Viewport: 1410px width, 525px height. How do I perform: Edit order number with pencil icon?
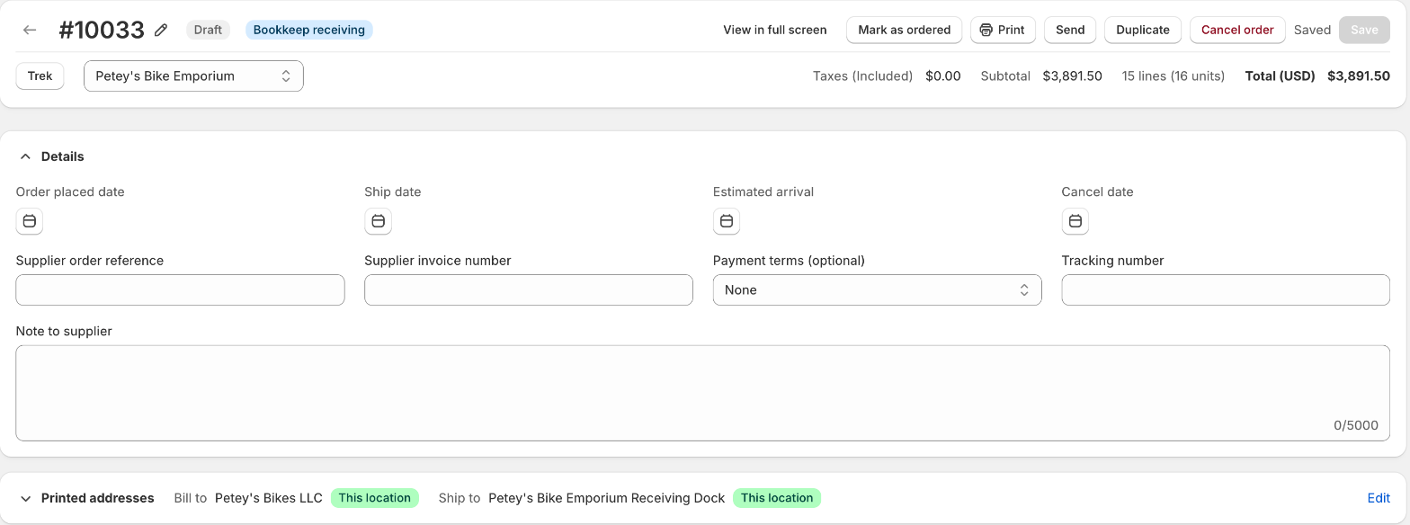[161, 30]
